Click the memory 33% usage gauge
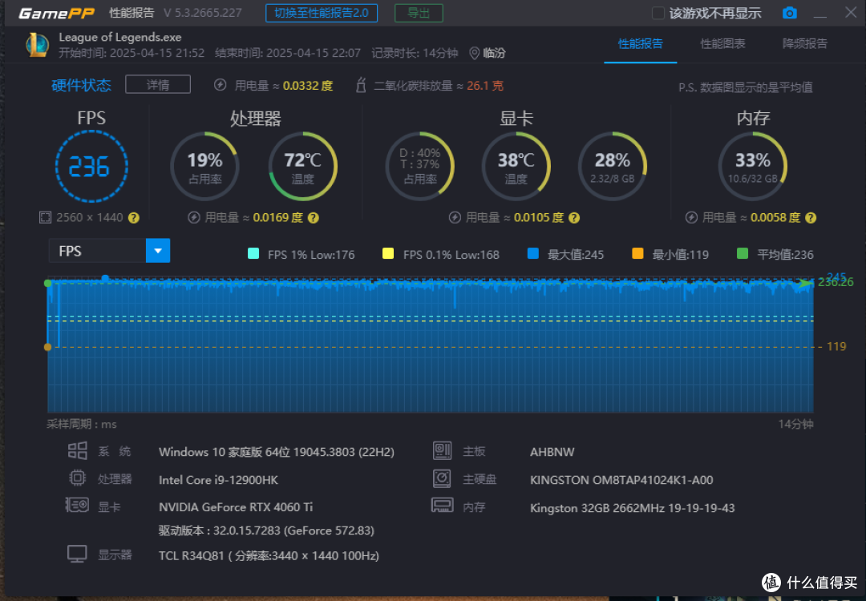The image size is (866, 601). [753, 166]
